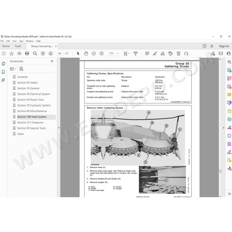
Task: Select the Rotary Harvesting document tab
Action: (x=42, y=46)
